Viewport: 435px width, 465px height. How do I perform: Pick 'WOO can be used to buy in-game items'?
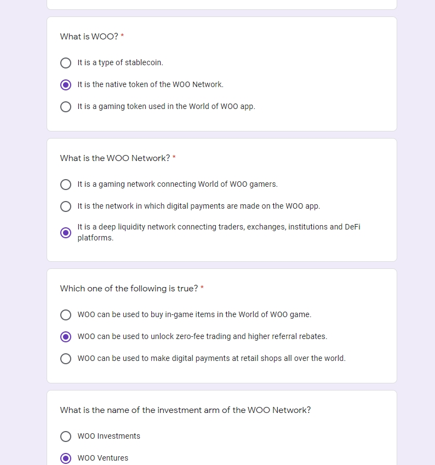(66, 315)
